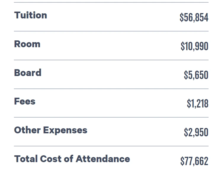This screenshot has width=221, height=174.
Task: Click the divider between Board and Fees
Action: [111, 89]
